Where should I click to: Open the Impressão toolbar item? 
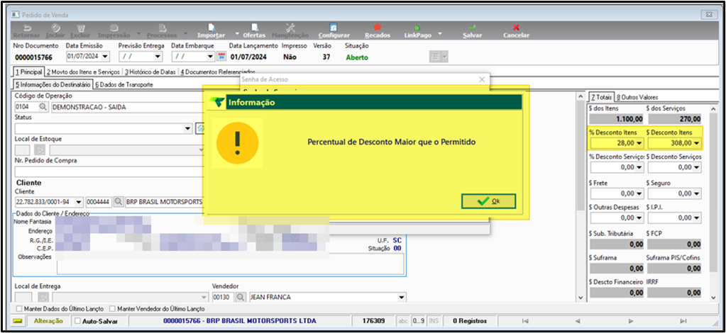tap(114, 31)
